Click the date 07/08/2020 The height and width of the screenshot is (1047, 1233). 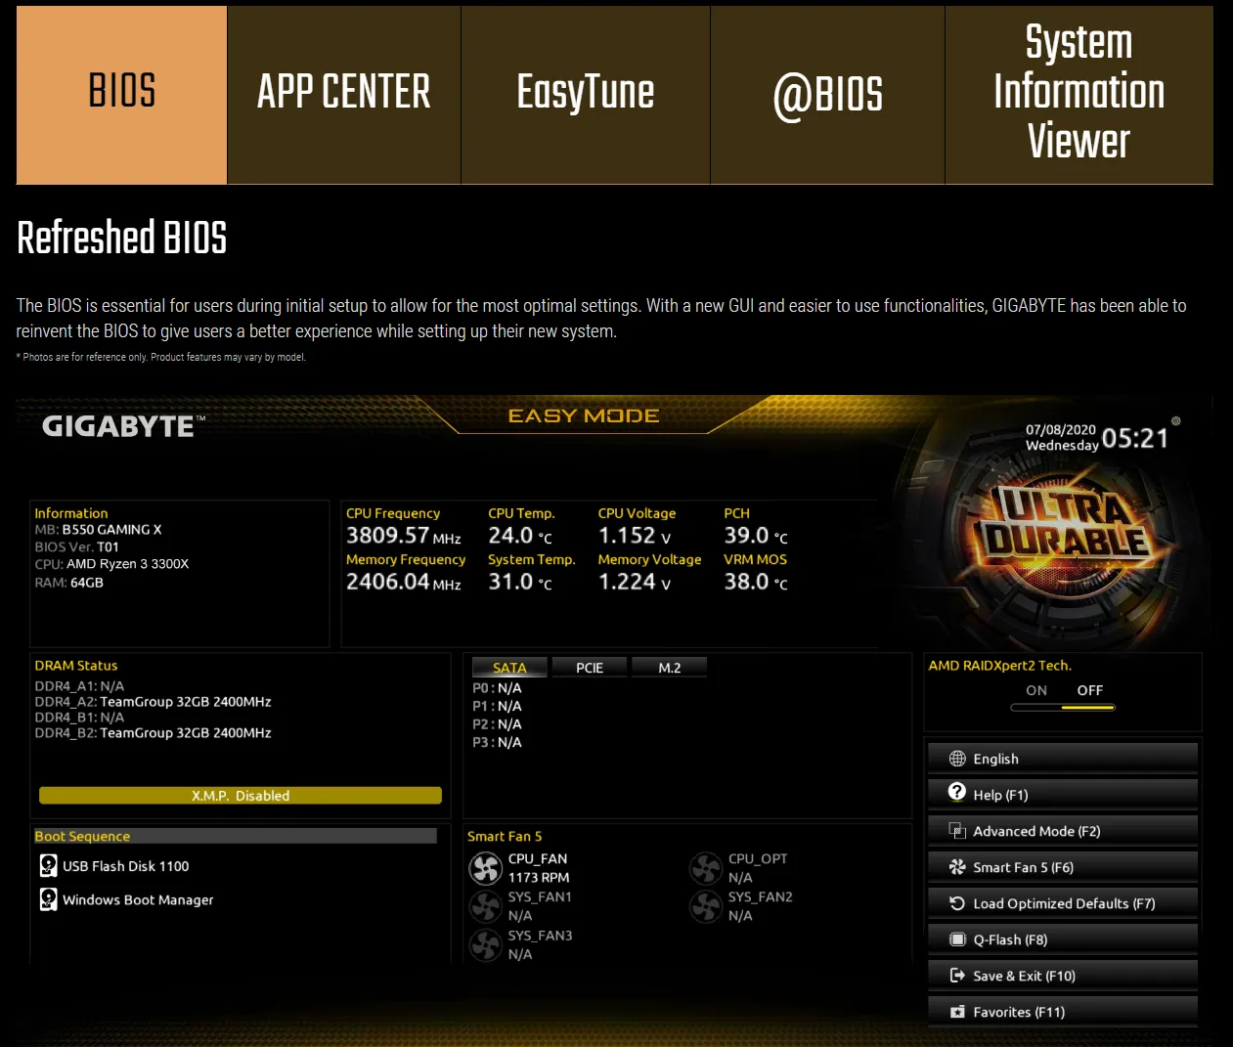click(x=1061, y=430)
